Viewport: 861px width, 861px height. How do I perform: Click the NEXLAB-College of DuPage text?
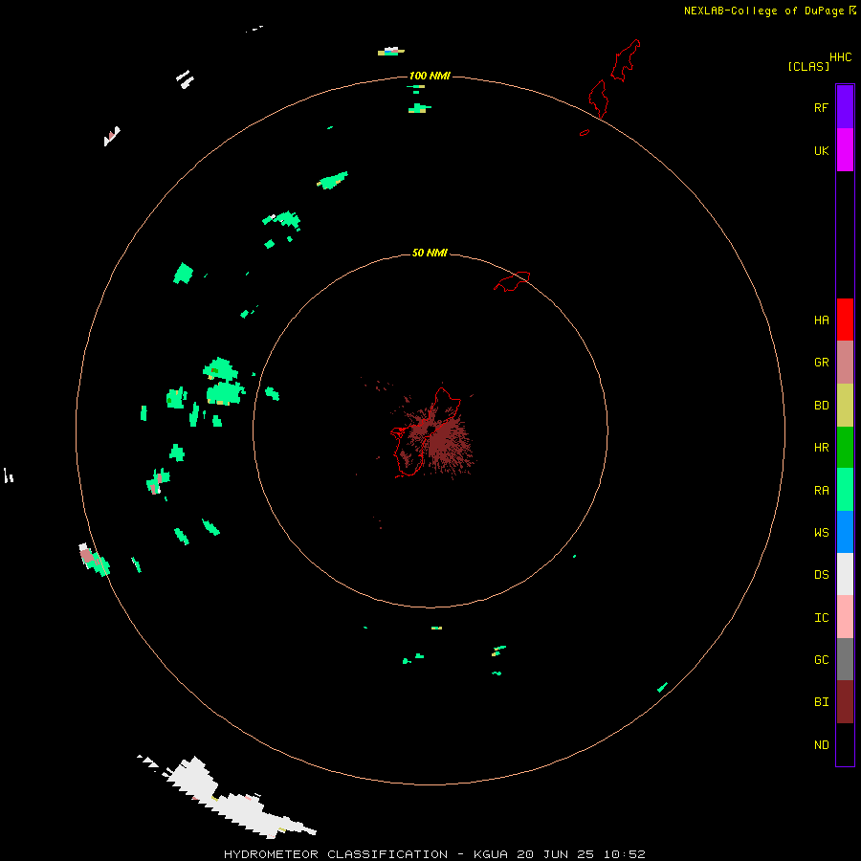(x=763, y=11)
